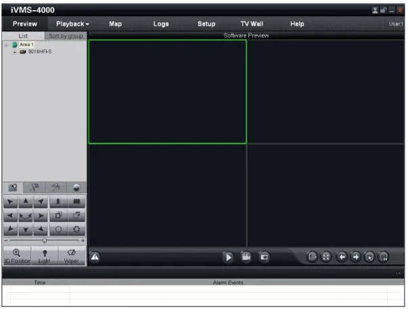Move PTZ up-right
Screen dimensions: 408x309
tap(41, 202)
